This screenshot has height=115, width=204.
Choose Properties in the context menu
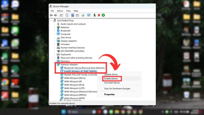tap(109, 94)
